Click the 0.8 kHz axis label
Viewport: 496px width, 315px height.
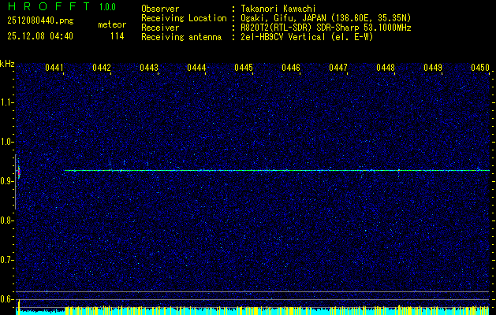click(x=6, y=220)
